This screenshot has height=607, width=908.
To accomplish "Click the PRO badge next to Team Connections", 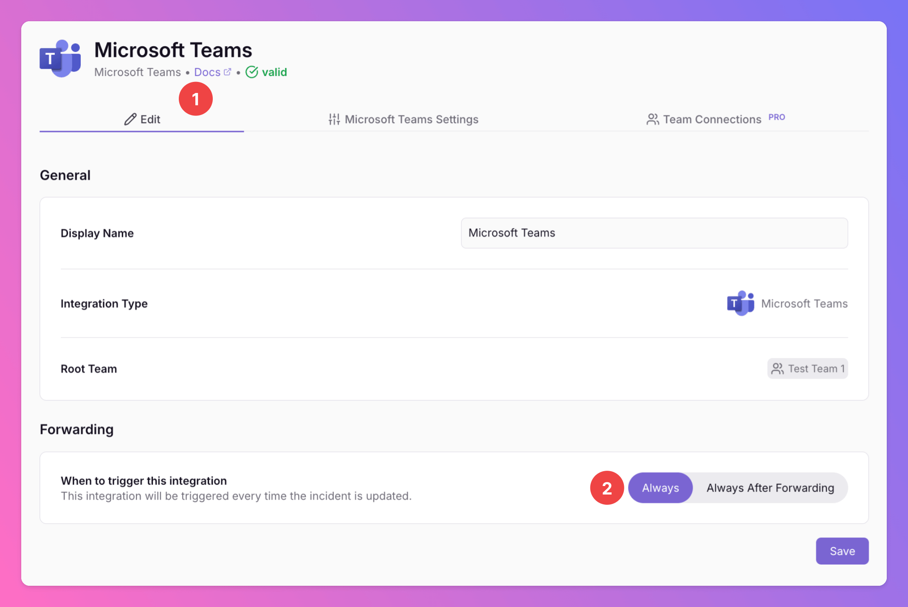I will click(776, 117).
